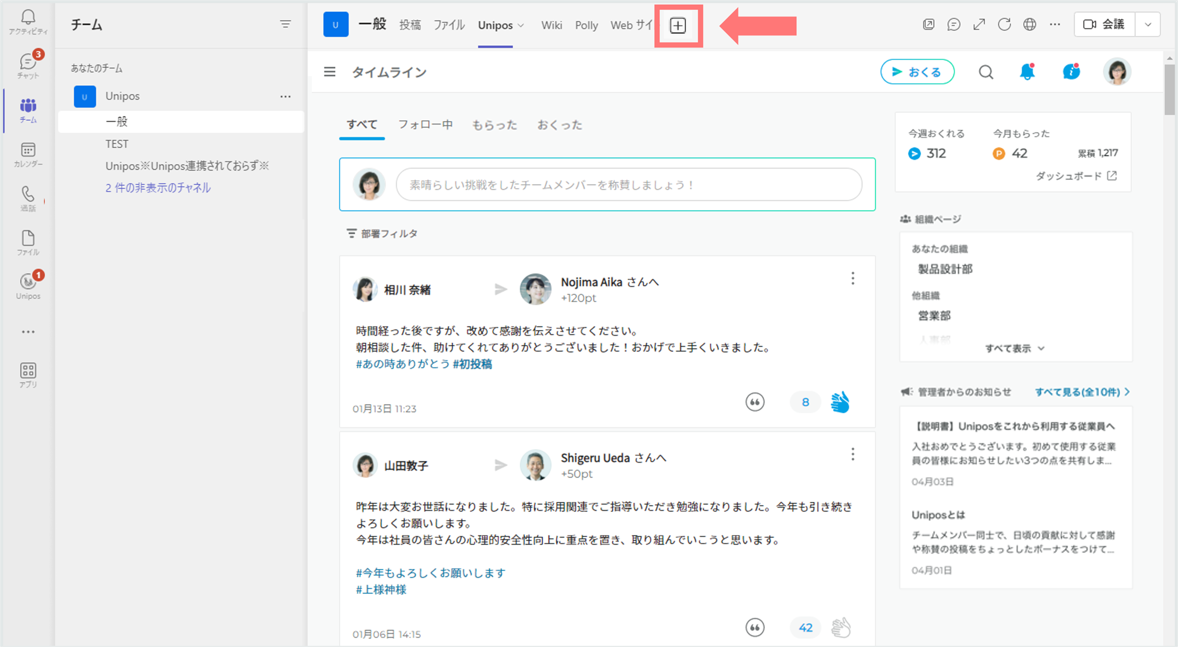Select the おくった timeline tab

[559, 125]
